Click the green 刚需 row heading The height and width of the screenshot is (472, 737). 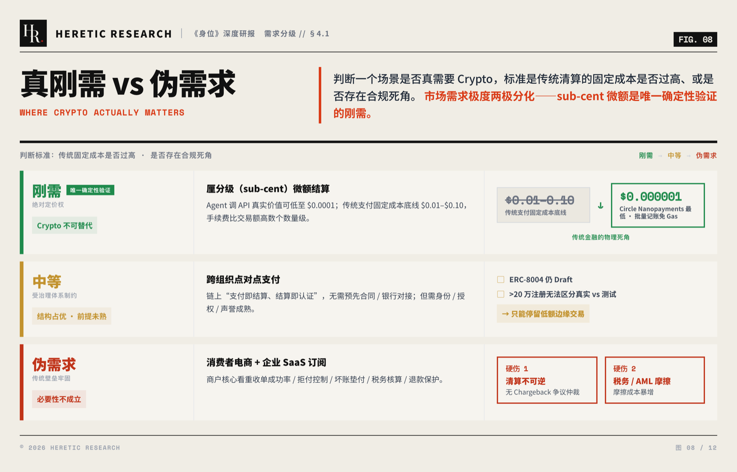(47, 191)
